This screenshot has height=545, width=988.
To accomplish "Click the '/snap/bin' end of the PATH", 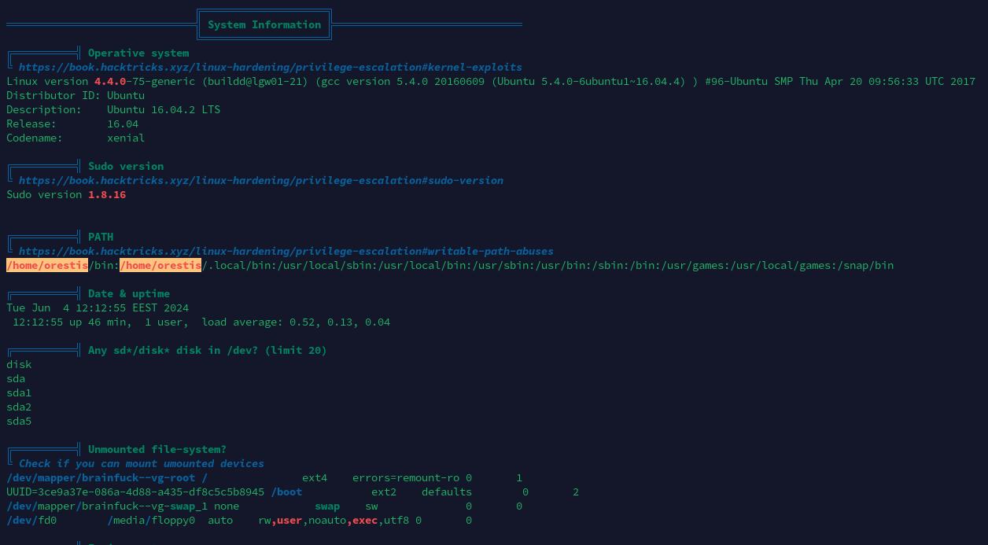I will tap(865, 265).
